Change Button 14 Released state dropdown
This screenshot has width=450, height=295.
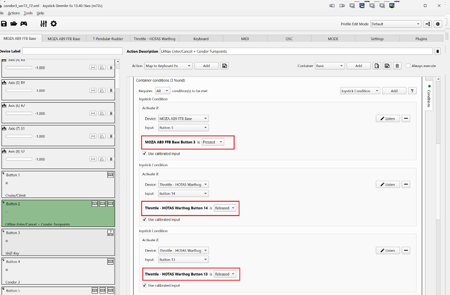pyautogui.click(x=225, y=208)
